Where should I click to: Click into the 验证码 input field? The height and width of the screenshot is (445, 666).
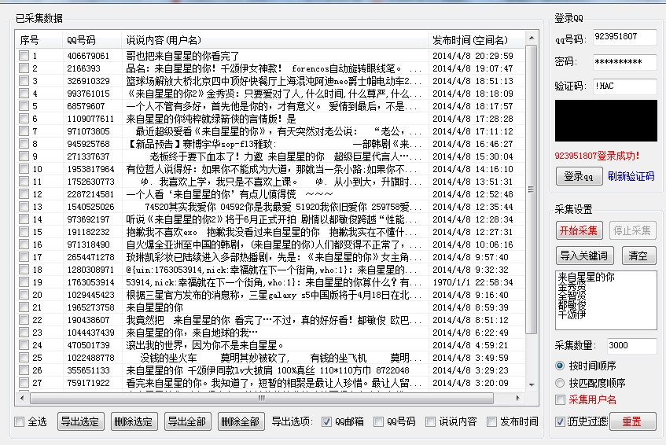[x=624, y=86]
